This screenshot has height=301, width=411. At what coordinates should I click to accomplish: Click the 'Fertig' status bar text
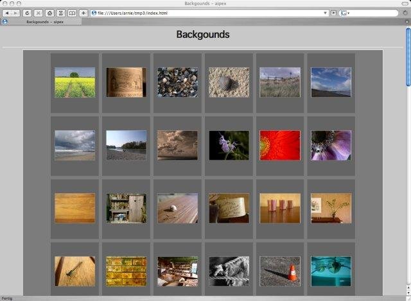(7, 298)
